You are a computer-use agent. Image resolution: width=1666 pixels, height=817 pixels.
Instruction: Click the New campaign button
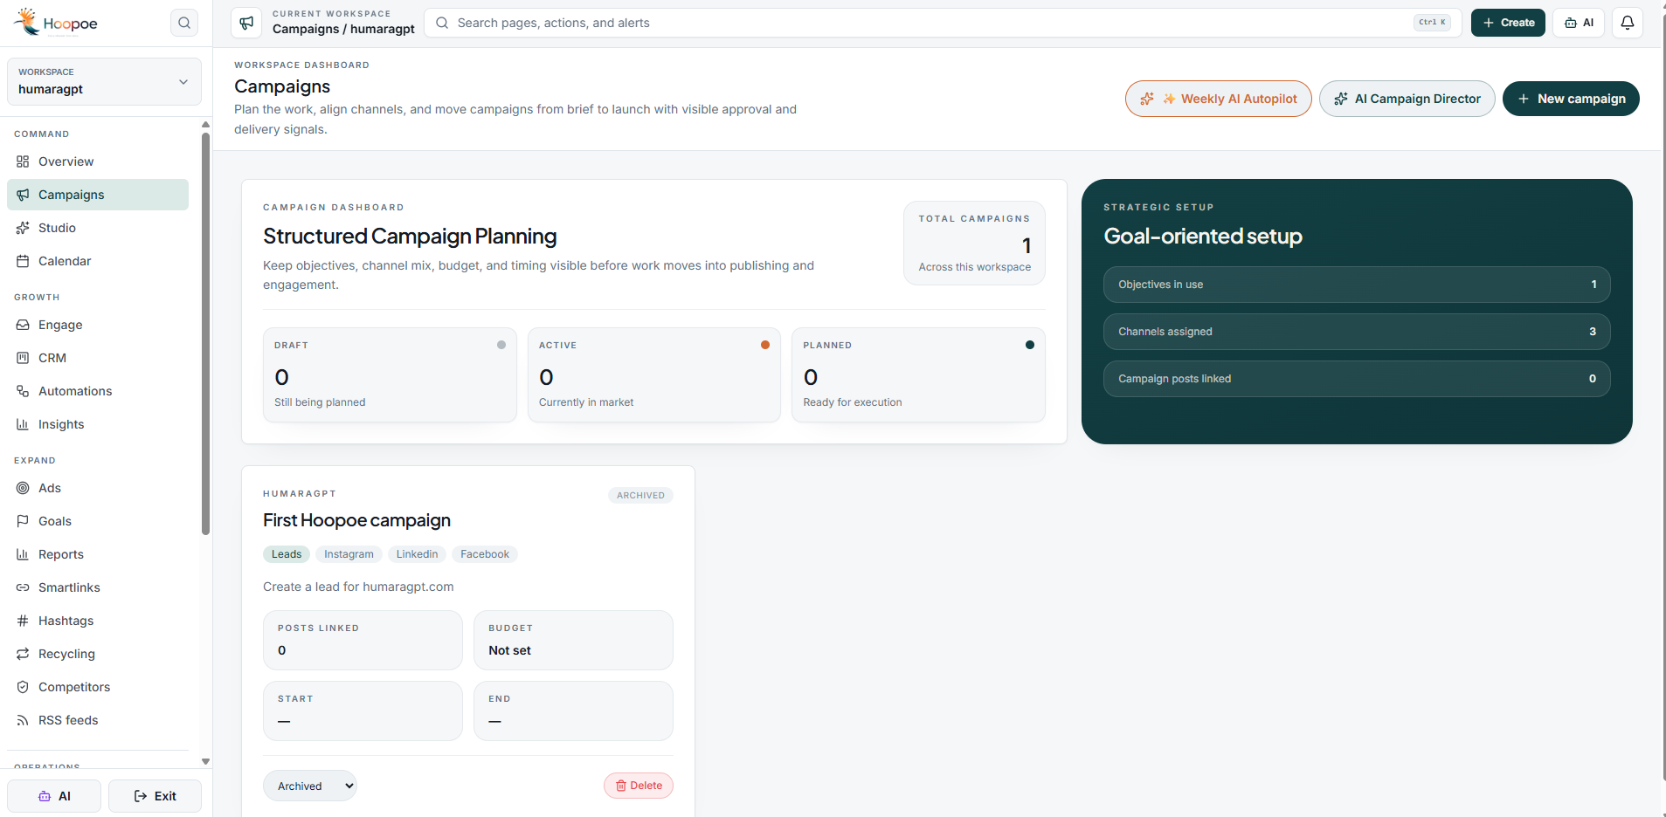coord(1571,99)
